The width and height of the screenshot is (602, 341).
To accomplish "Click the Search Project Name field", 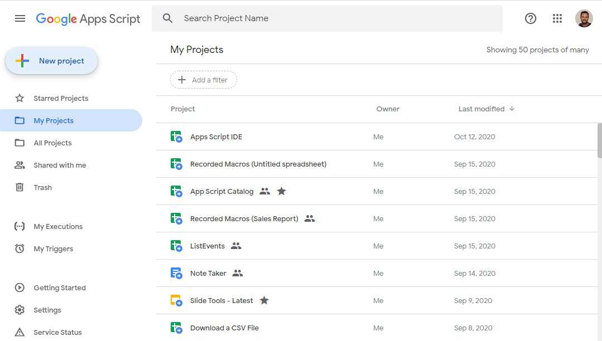I will (327, 18).
